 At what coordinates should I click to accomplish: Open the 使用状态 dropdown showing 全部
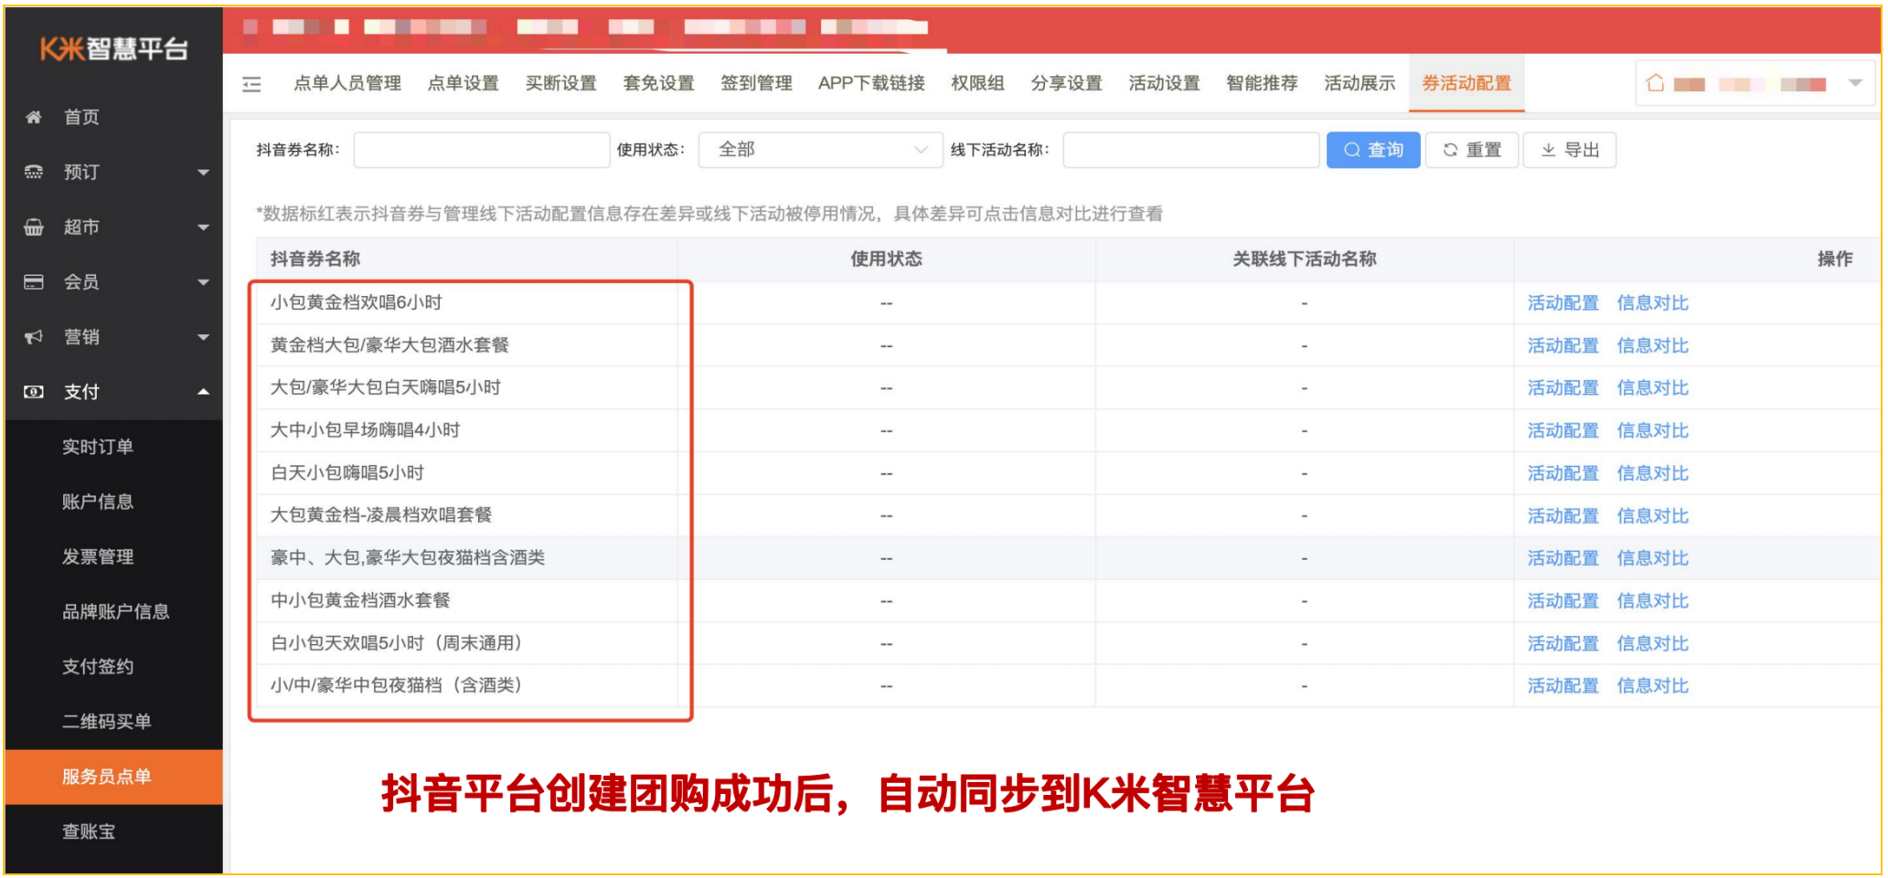[x=820, y=150]
